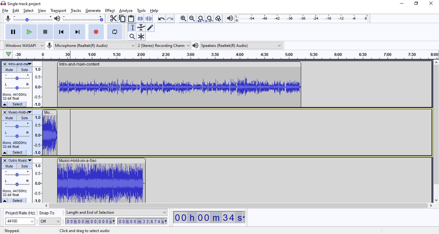Image resolution: width=439 pixels, height=234 pixels.
Task: Toggle the Loop button
Action: [x=115, y=32]
